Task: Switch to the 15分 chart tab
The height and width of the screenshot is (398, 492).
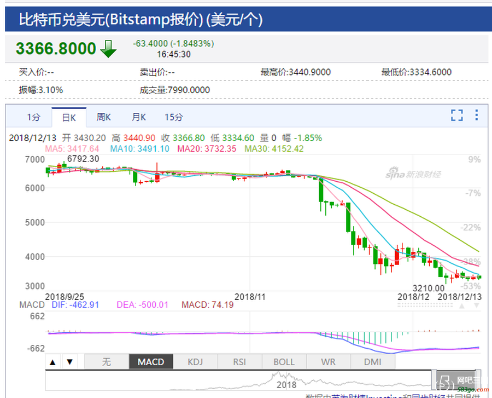Action: 174,117
